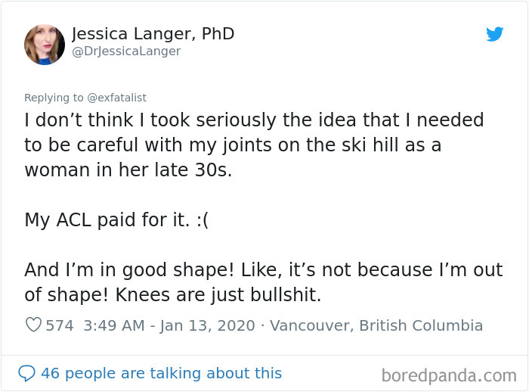This screenshot has width=529, height=392.
Task: Open "46 people are talking about this"
Action: coord(161,373)
